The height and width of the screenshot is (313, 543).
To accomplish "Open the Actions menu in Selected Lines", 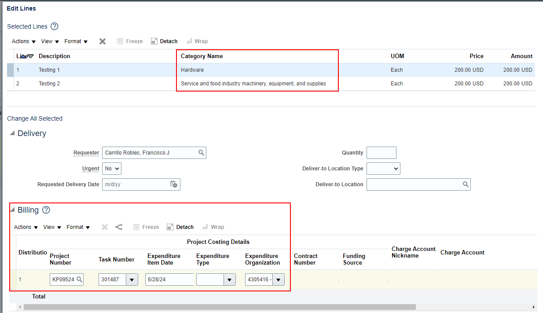I will pos(23,41).
